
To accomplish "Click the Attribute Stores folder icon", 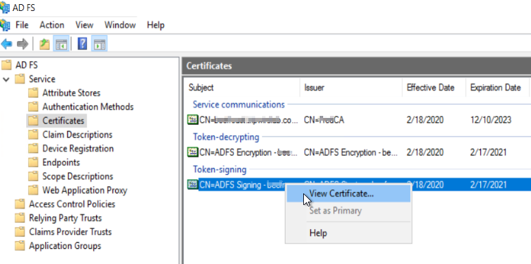I will tap(33, 93).
